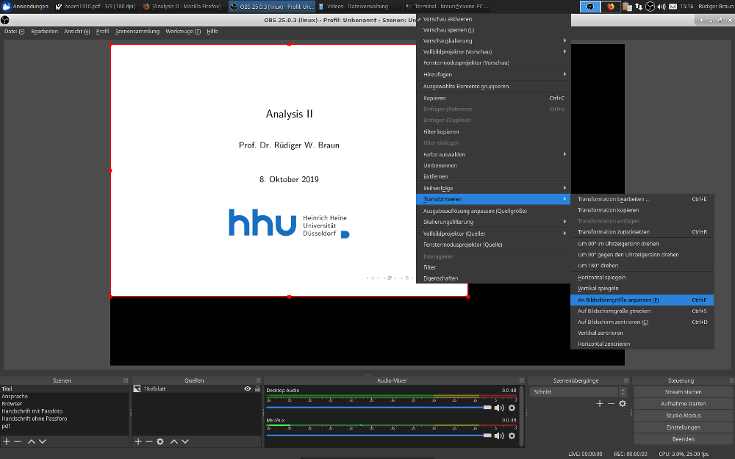Remove the source with the Quellen minus icon
The image size is (735, 459).
(x=149, y=441)
